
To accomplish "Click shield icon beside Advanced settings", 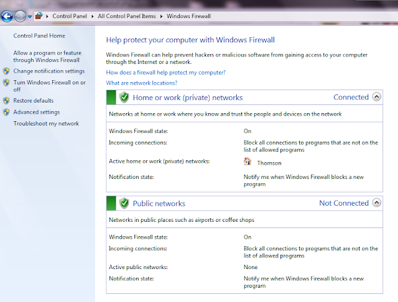I will pyautogui.click(x=6, y=112).
